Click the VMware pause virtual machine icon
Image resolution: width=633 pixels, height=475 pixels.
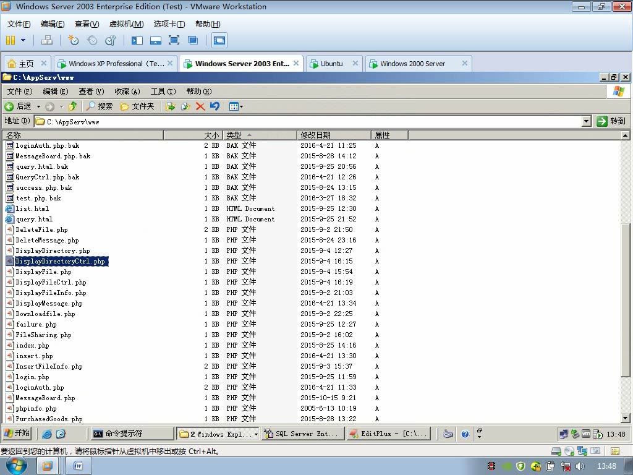click(x=11, y=40)
